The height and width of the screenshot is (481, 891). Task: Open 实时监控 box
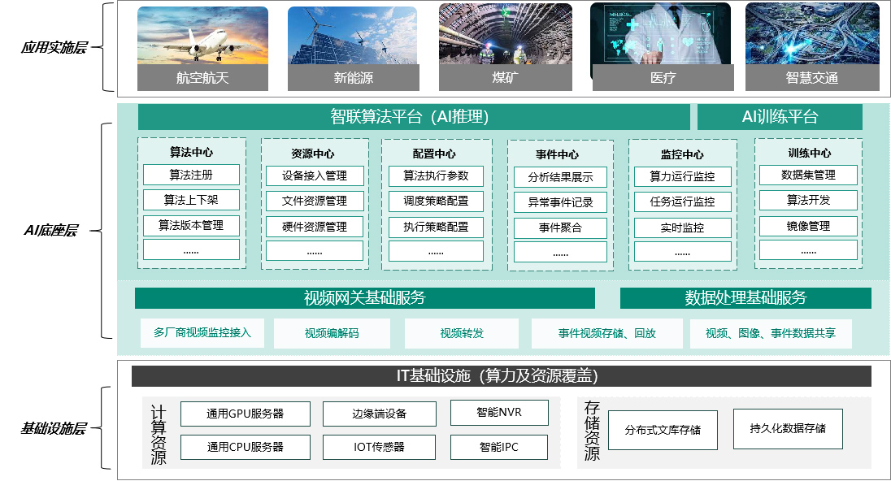tap(682, 227)
